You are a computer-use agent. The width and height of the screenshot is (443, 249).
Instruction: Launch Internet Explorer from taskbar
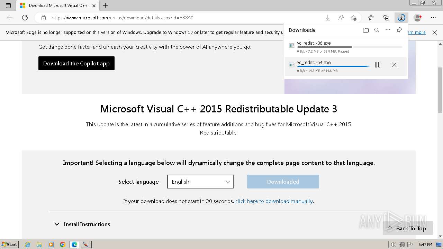(28, 245)
